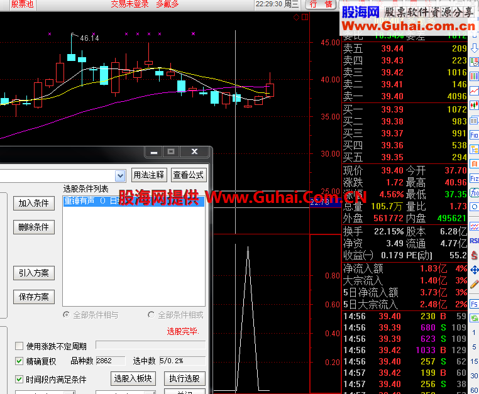Click the 保存方案 button
The image size is (479, 394).
tap(33, 297)
